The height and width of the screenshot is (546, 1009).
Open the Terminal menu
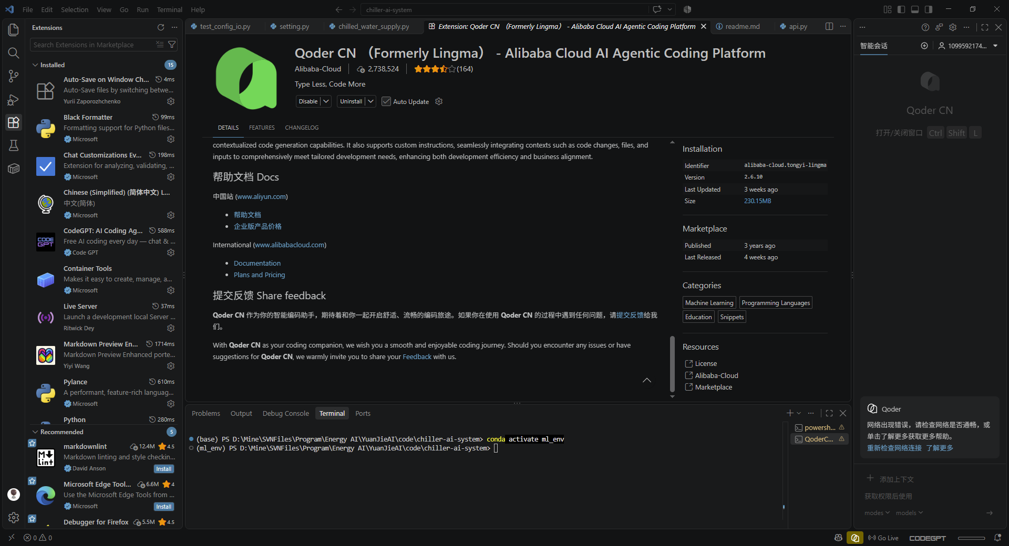[169, 9]
